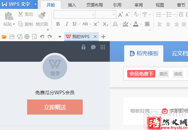Open the font size dropdown

click(114, 15)
